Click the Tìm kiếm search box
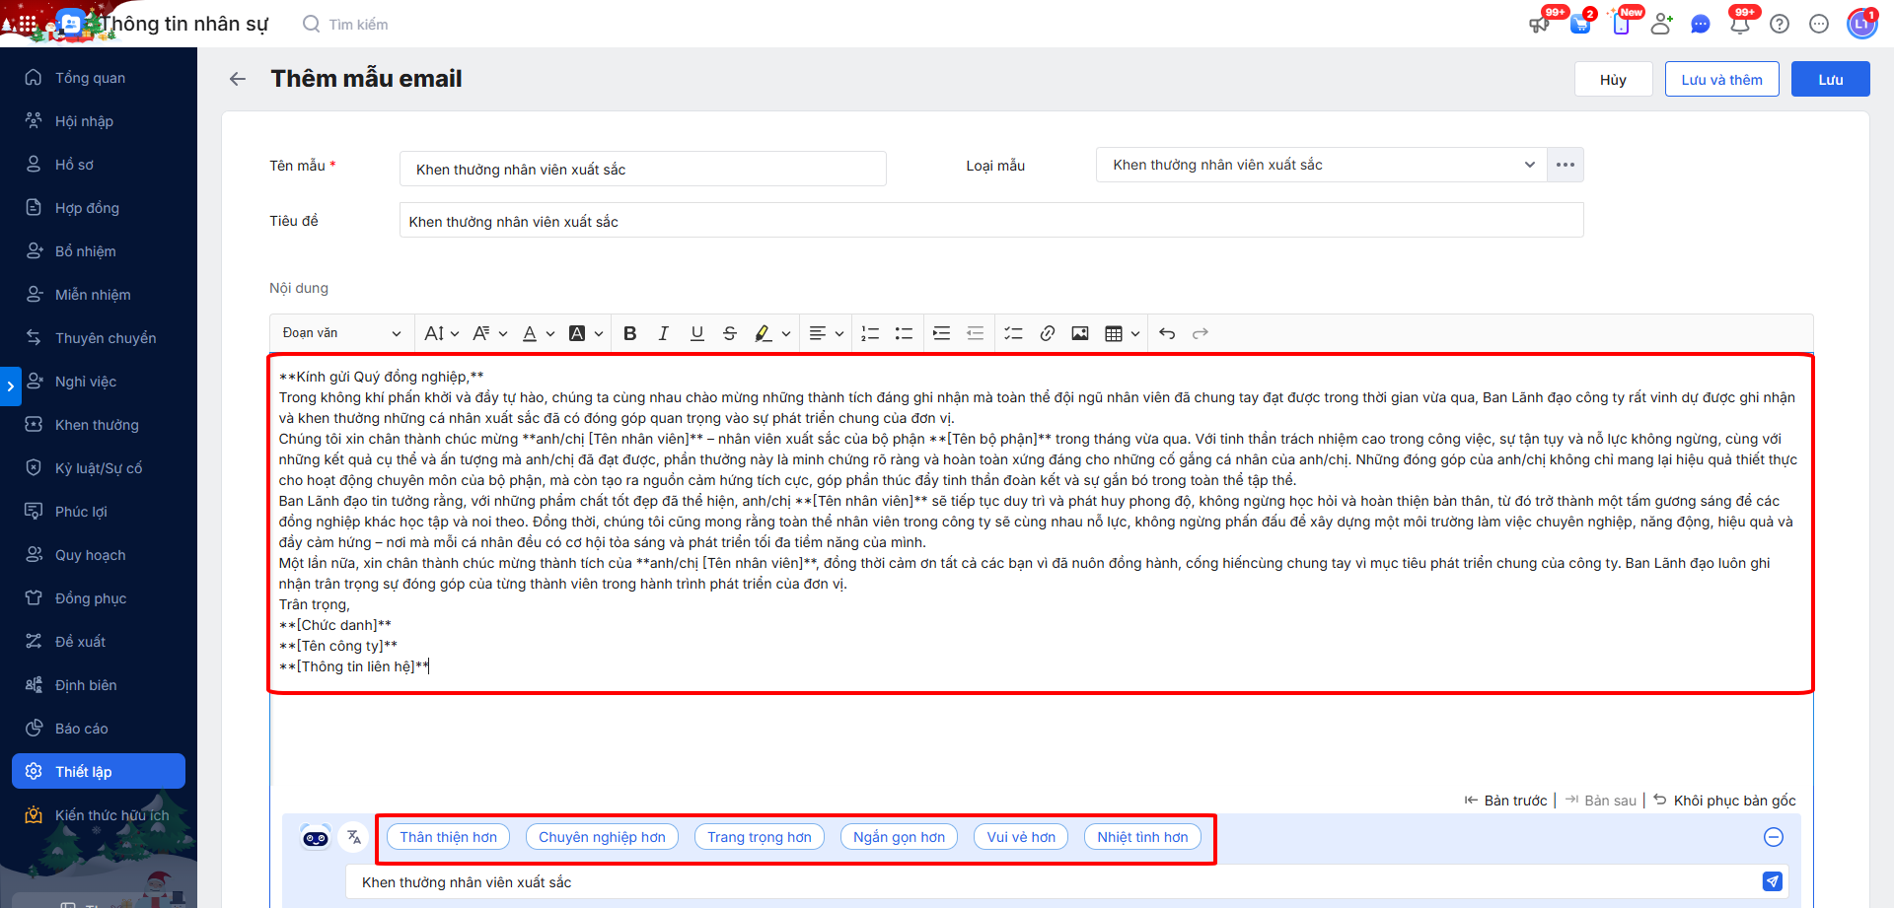Image resolution: width=1894 pixels, height=908 pixels. click(358, 24)
